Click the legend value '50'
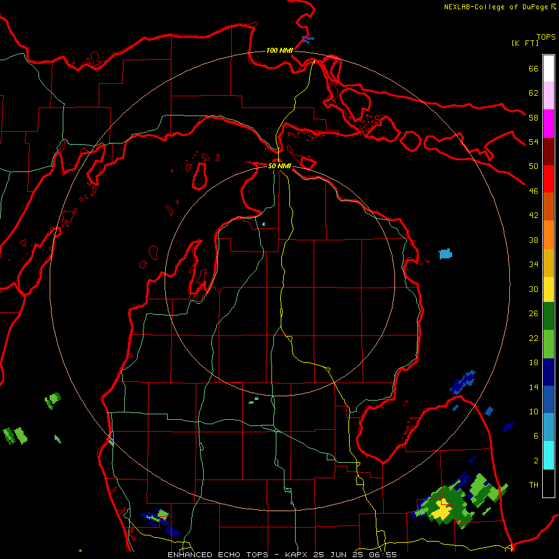Image resolution: width=559 pixels, height=559 pixels. [534, 166]
